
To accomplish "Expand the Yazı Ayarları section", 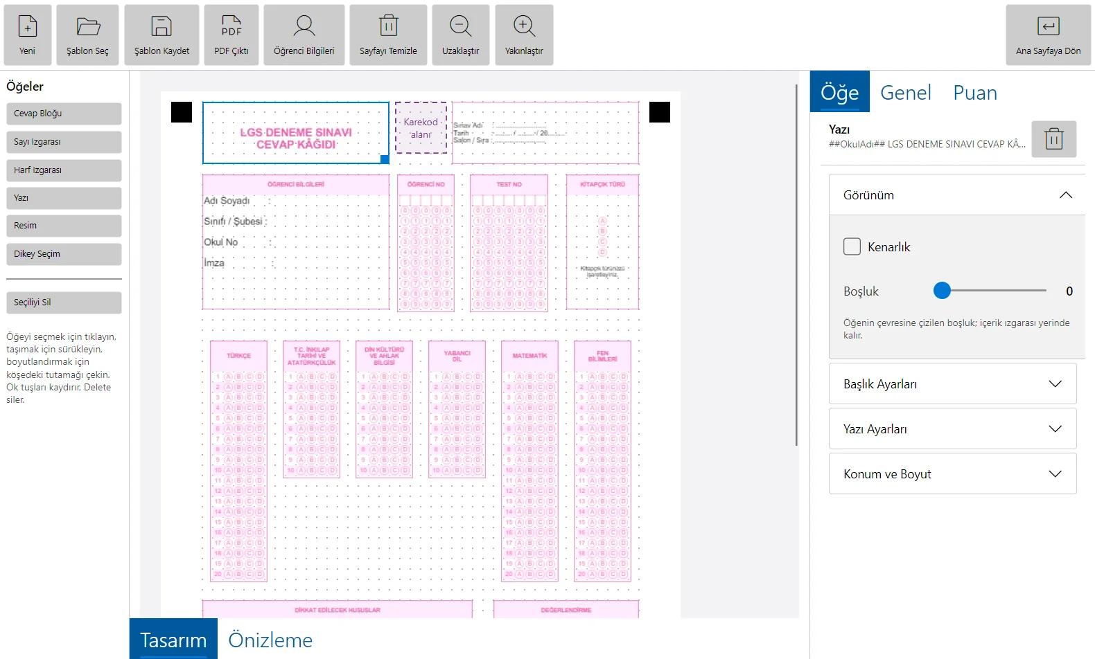I will [953, 428].
